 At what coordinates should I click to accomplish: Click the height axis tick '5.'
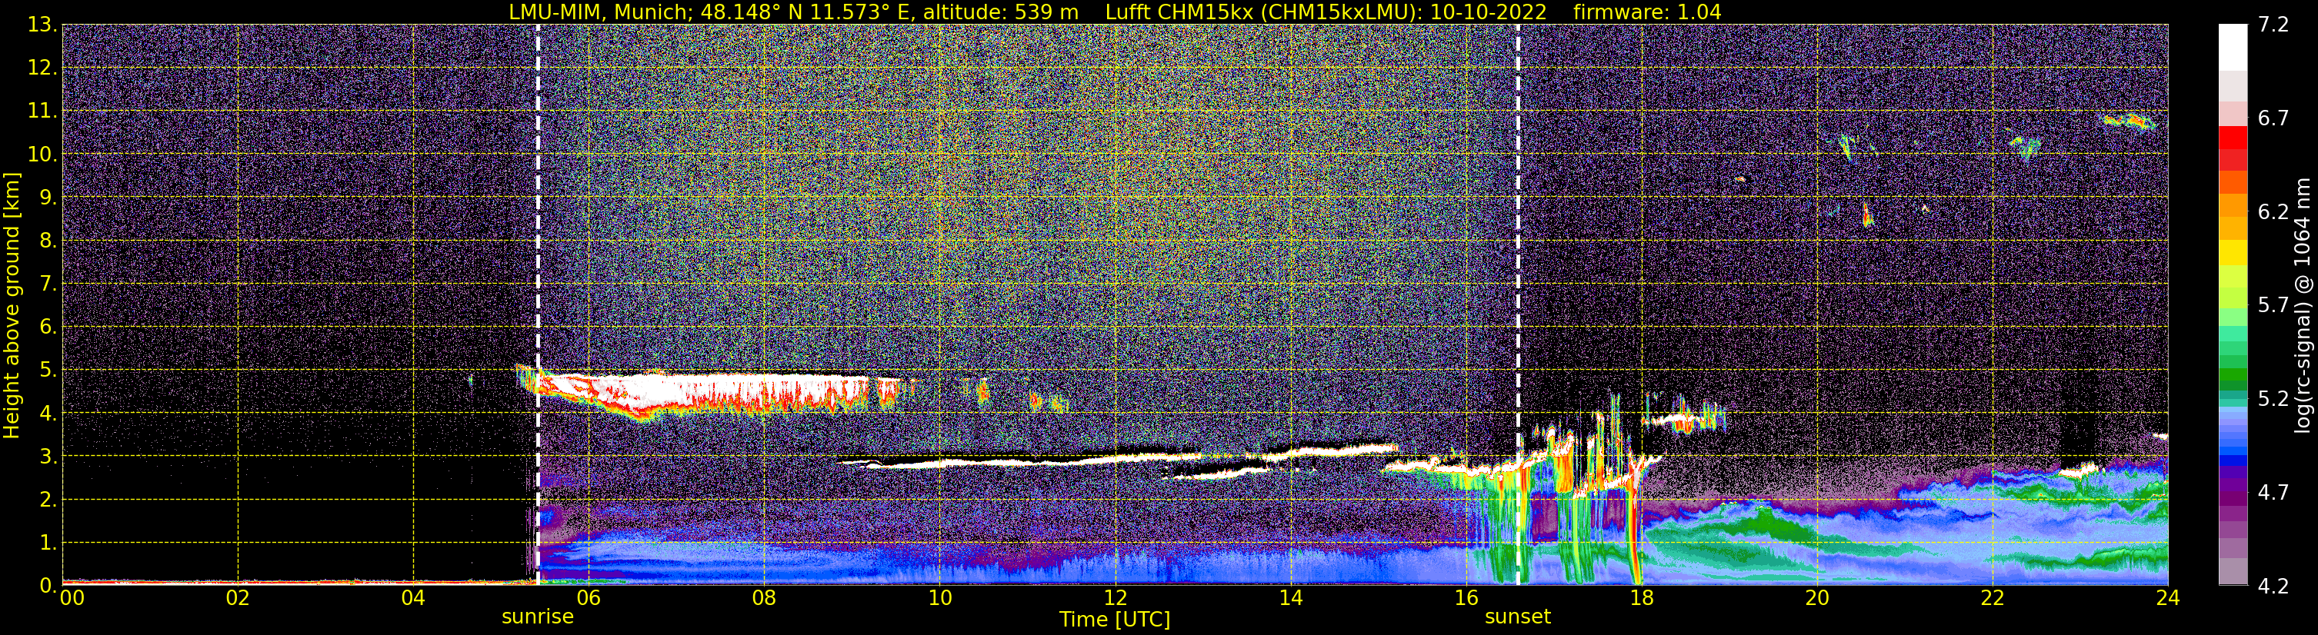pyautogui.click(x=47, y=371)
